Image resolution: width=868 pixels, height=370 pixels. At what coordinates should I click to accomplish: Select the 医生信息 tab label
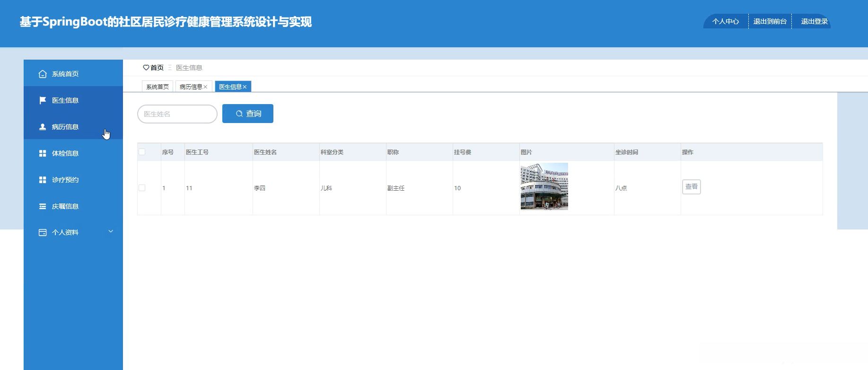[230, 87]
